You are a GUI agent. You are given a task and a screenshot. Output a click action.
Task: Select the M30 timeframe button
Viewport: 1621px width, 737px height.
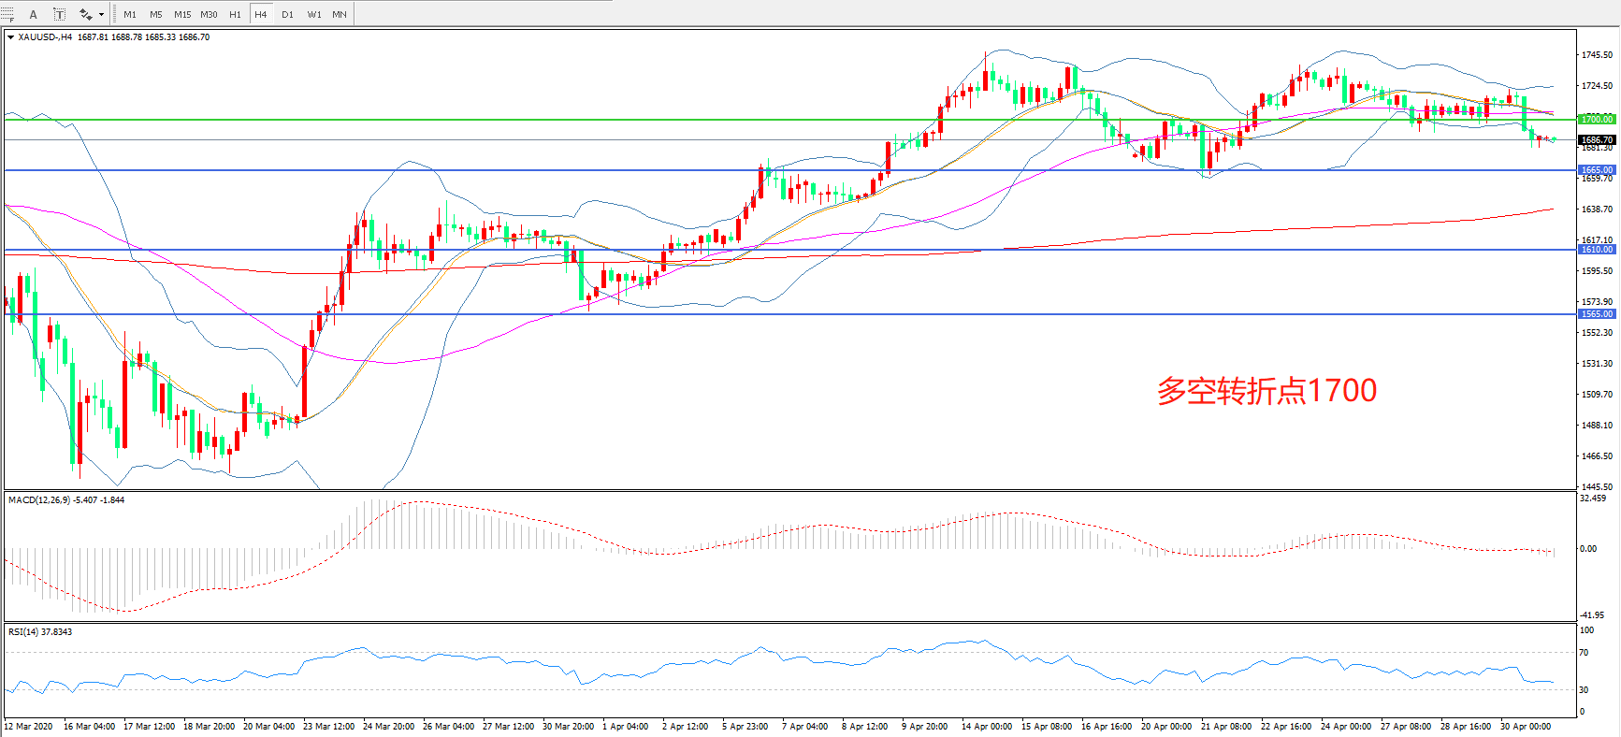(209, 14)
